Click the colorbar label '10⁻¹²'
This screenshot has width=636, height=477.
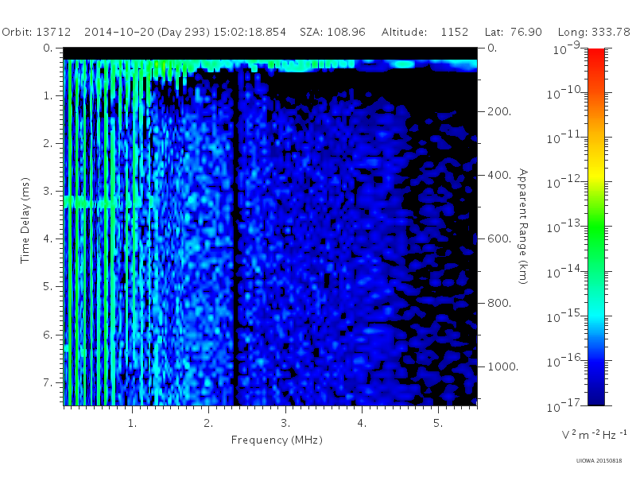565,183
